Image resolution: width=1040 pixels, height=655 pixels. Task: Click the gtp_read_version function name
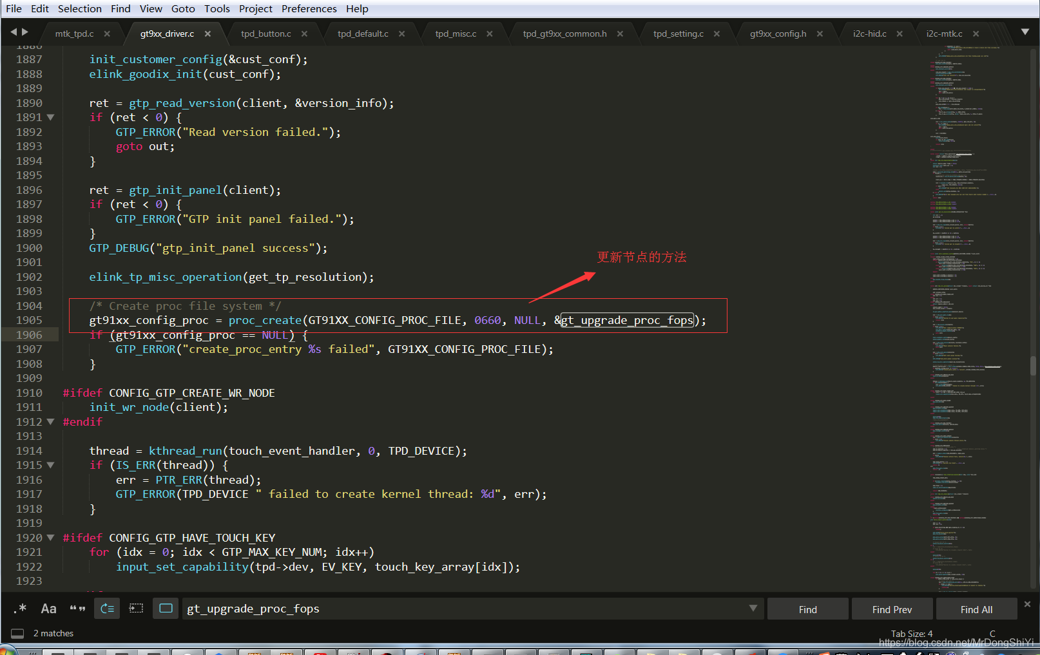tap(182, 103)
